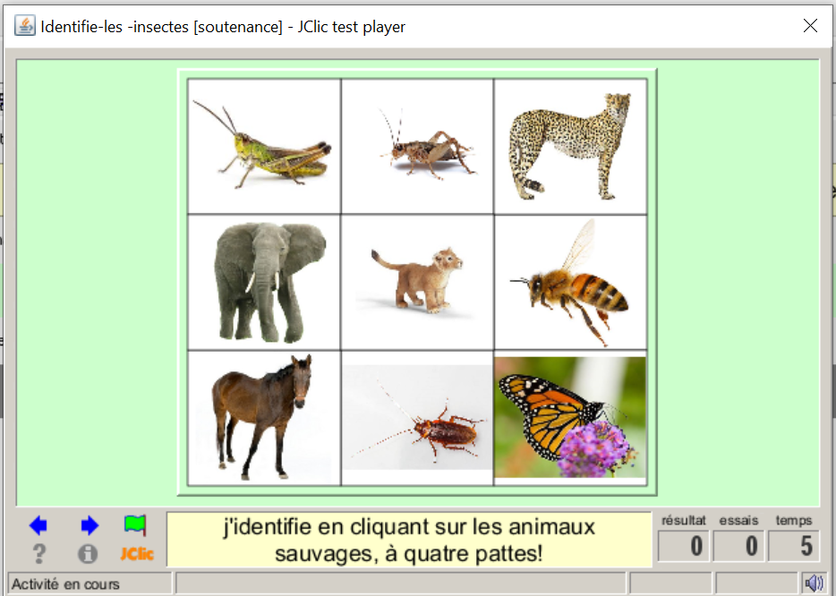Select the brown cricket picture
Image resolution: width=836 pixels, height=596 pixels.
(x=417, y=146)
